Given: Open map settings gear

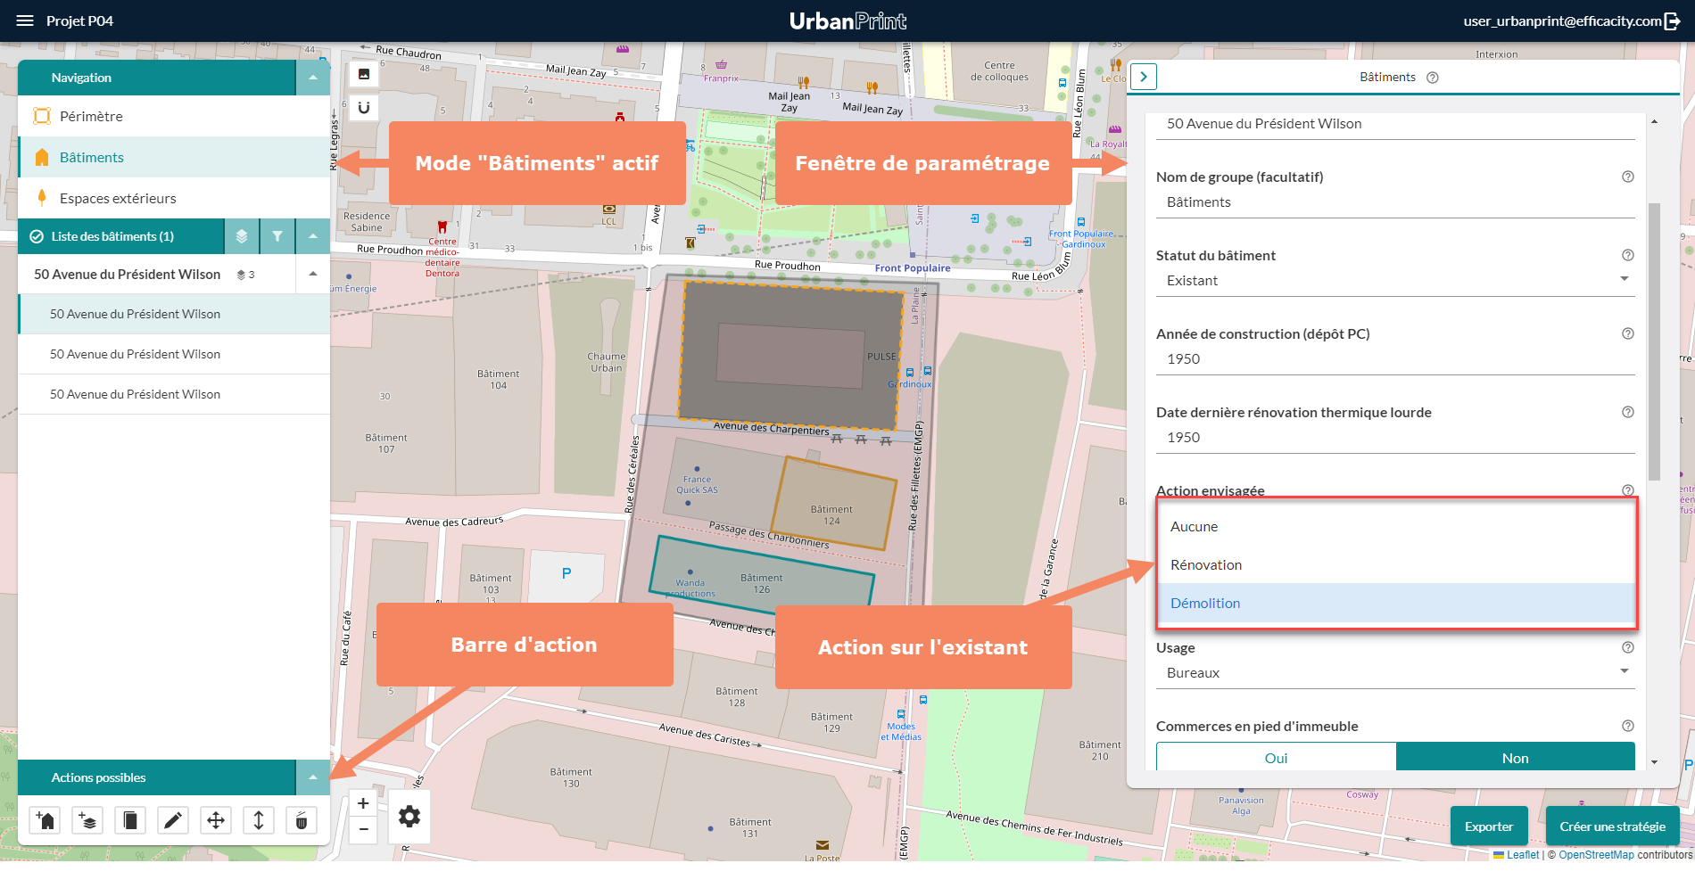Looking at the screenshot, I should click(409, 816).
